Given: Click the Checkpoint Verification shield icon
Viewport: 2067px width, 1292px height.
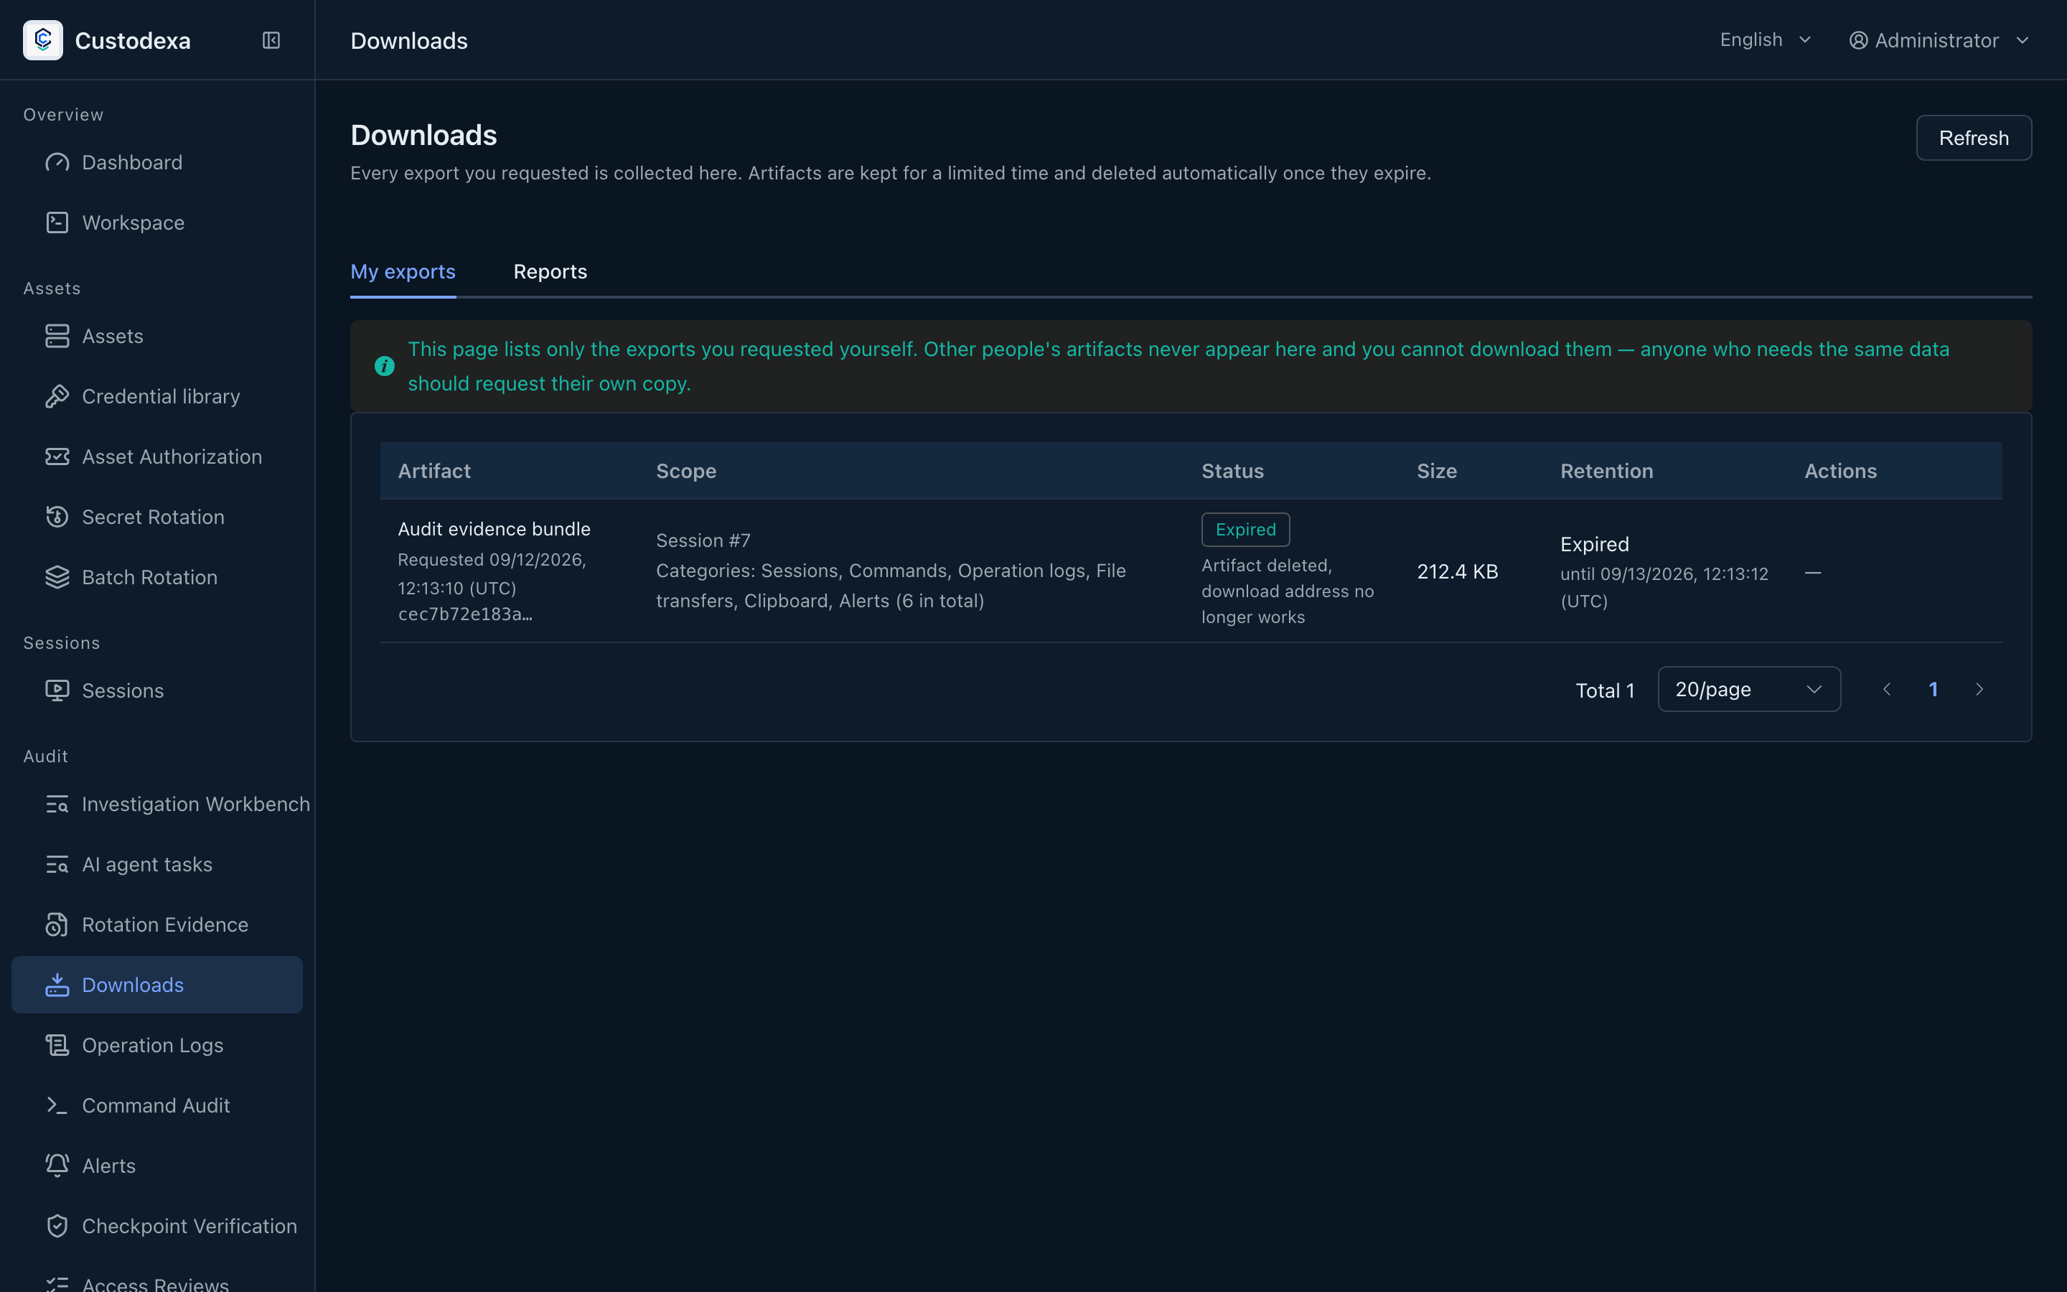Looking at the screenshot, I should coord(57,1226).
